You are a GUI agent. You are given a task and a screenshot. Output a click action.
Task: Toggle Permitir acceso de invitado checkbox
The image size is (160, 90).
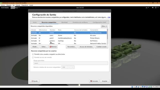click(x=33, y=57)
